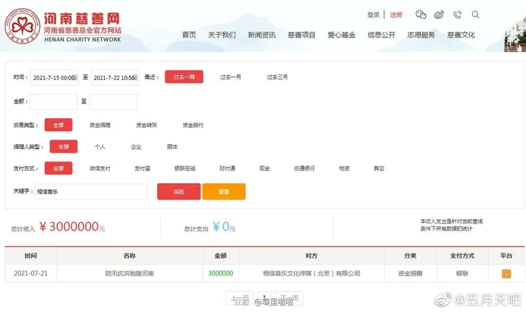Click the phone contact icon
The image size is (526, 312).
click(457, 14)
